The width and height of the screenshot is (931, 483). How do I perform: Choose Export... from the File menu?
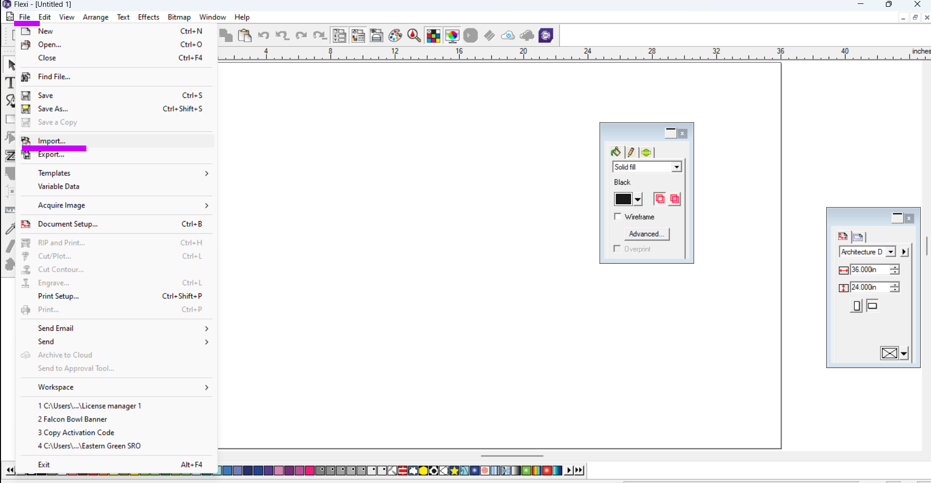click(116, 155)
